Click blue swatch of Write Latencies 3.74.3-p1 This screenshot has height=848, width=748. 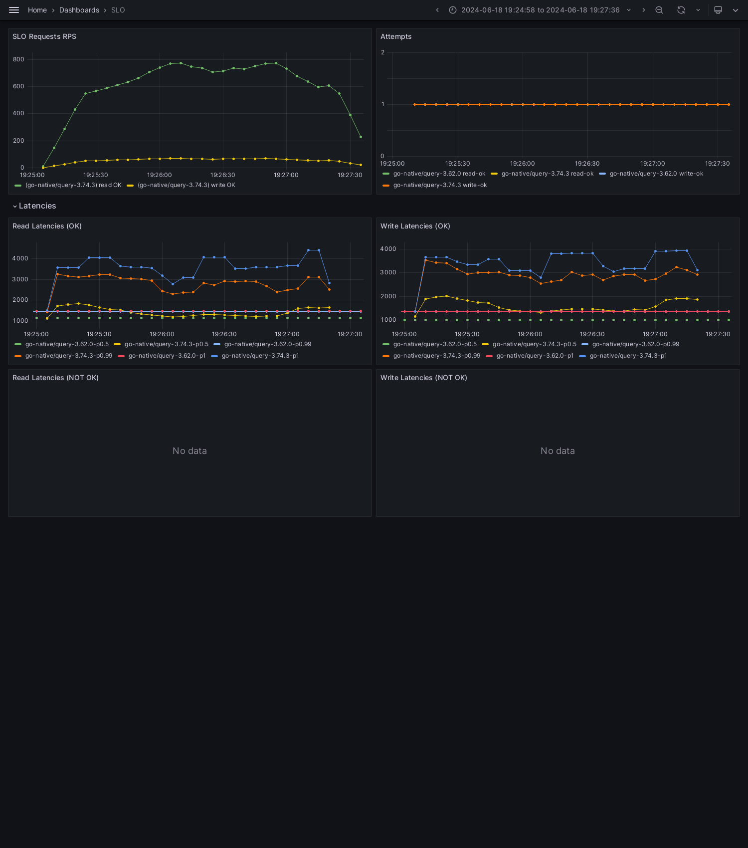[x=582, y=356]
